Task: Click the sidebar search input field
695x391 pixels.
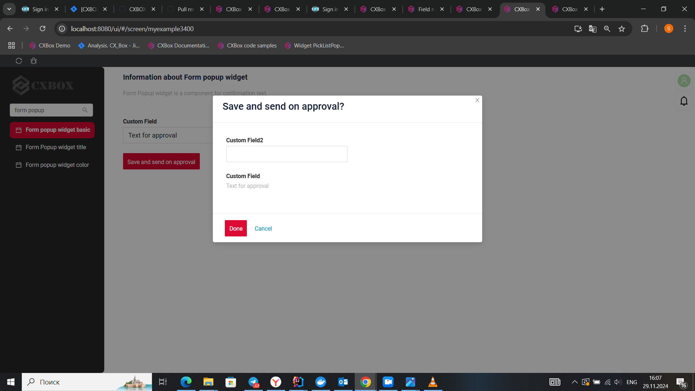Action: pos(51,110)
